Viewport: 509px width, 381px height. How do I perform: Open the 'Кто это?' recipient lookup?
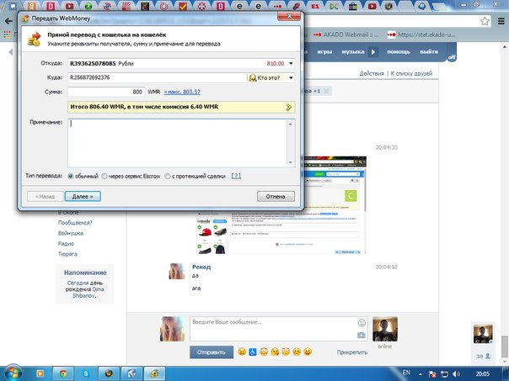(x=265, y=77)
